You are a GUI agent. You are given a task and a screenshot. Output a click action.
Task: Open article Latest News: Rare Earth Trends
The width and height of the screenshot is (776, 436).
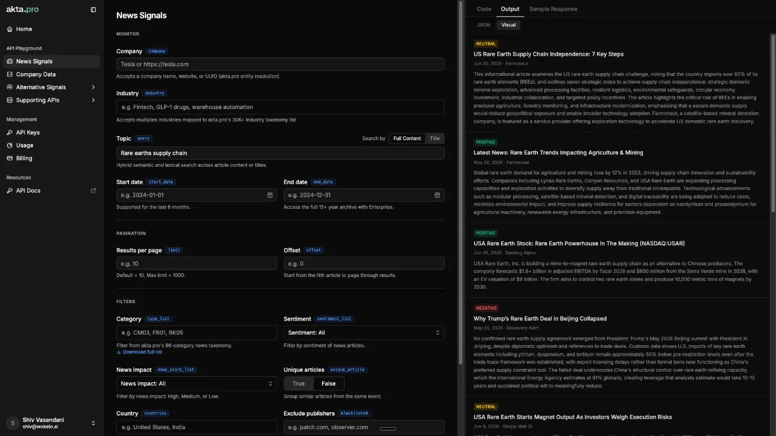tap(558, 153)
